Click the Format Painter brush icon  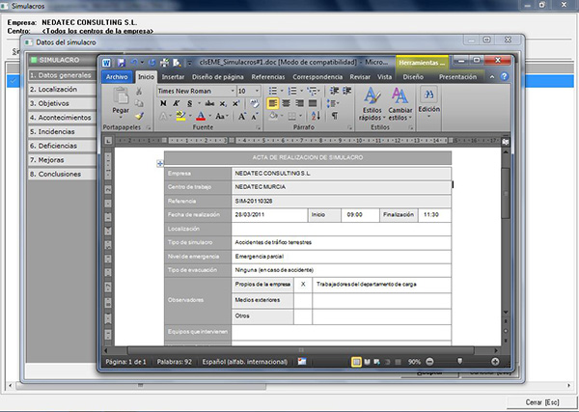139,116
